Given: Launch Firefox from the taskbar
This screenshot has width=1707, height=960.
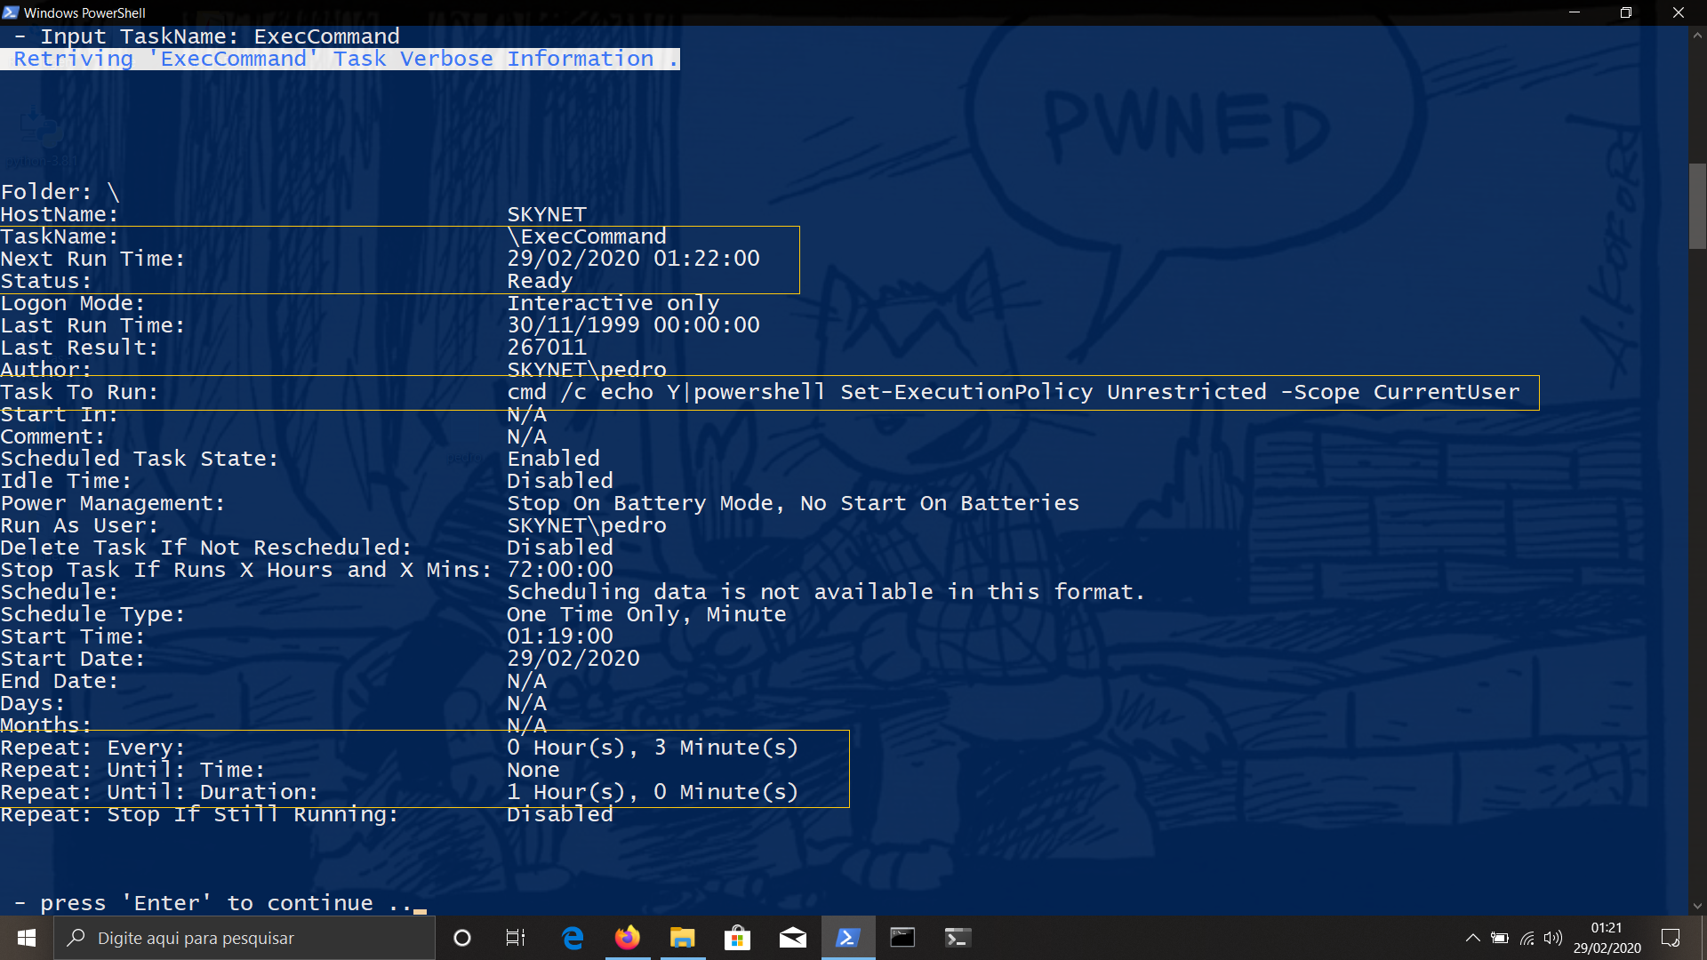Looking at the screenshot, I should click(628, 937).
